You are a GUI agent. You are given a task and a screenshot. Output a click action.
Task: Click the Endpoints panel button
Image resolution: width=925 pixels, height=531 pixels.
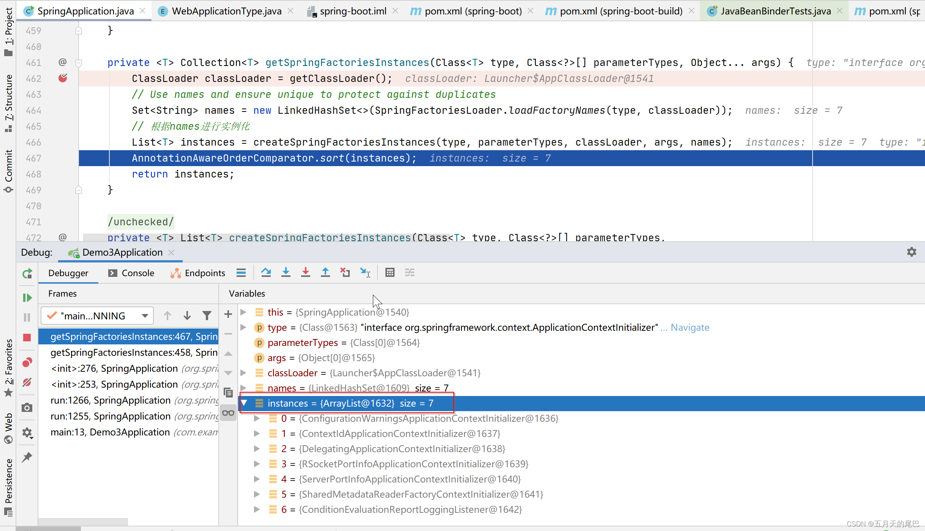(205, 273)
